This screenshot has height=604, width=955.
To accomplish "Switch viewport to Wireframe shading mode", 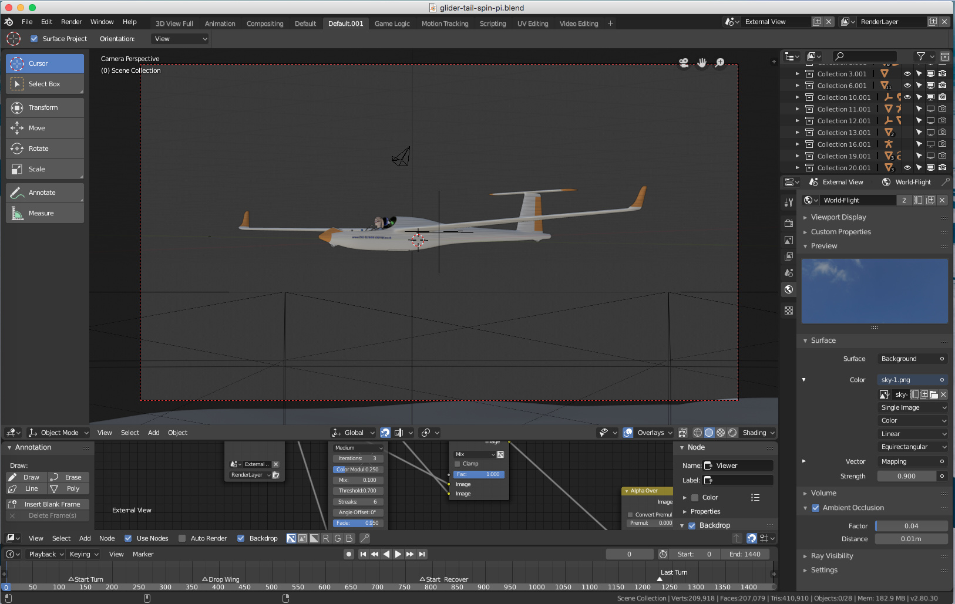I will point(697,433).
